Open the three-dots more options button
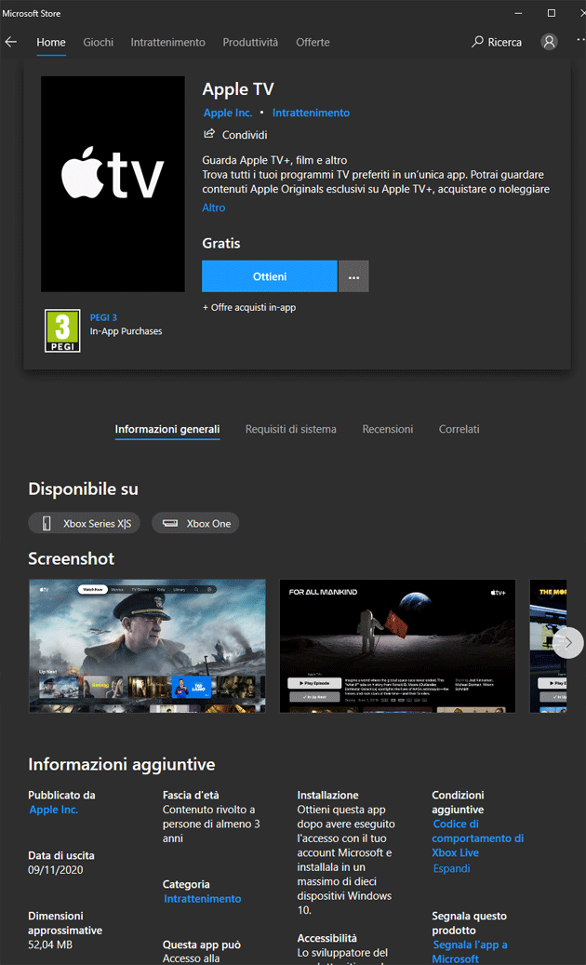Viewport: 586px width, 965px height. [353, 276]
